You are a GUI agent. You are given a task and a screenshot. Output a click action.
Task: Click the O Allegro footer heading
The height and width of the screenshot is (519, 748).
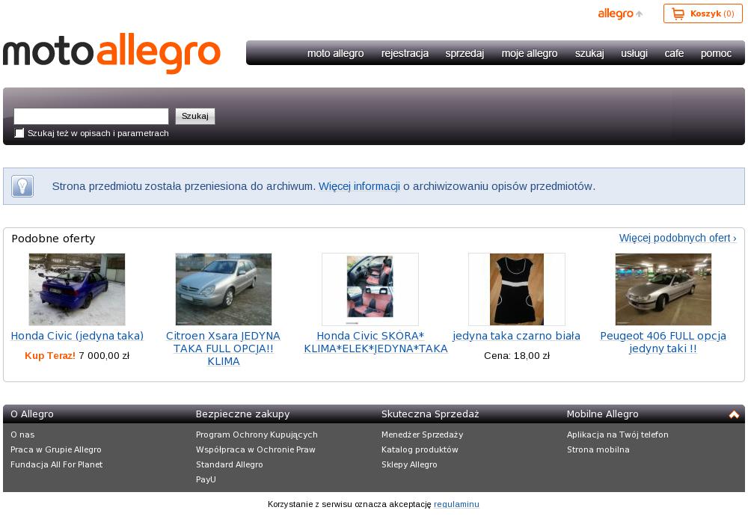coord(32,414)
